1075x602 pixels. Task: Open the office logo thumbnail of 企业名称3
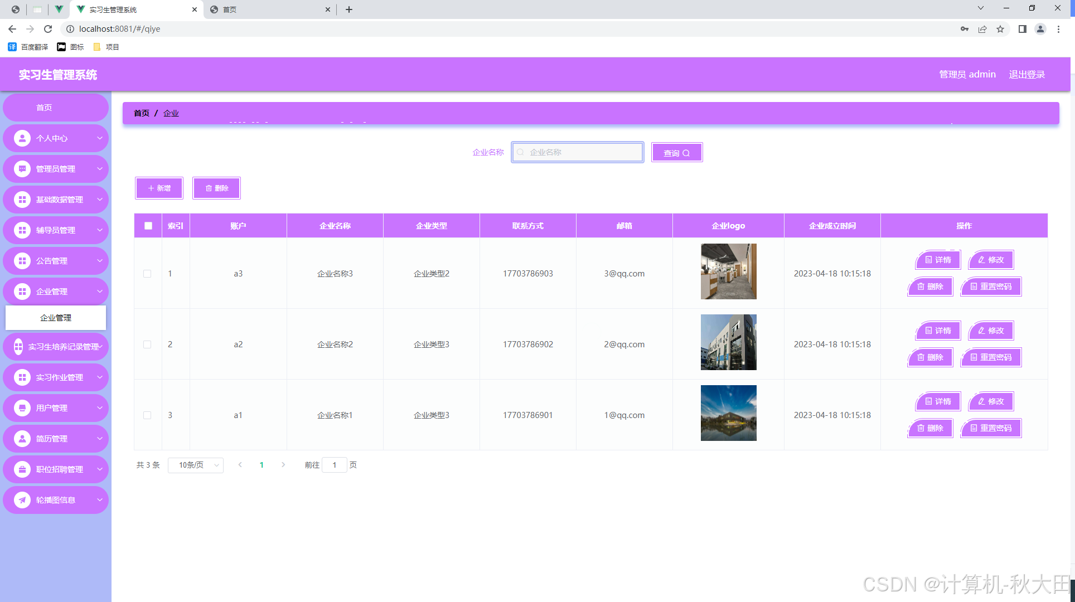click(x=728, y=271)
